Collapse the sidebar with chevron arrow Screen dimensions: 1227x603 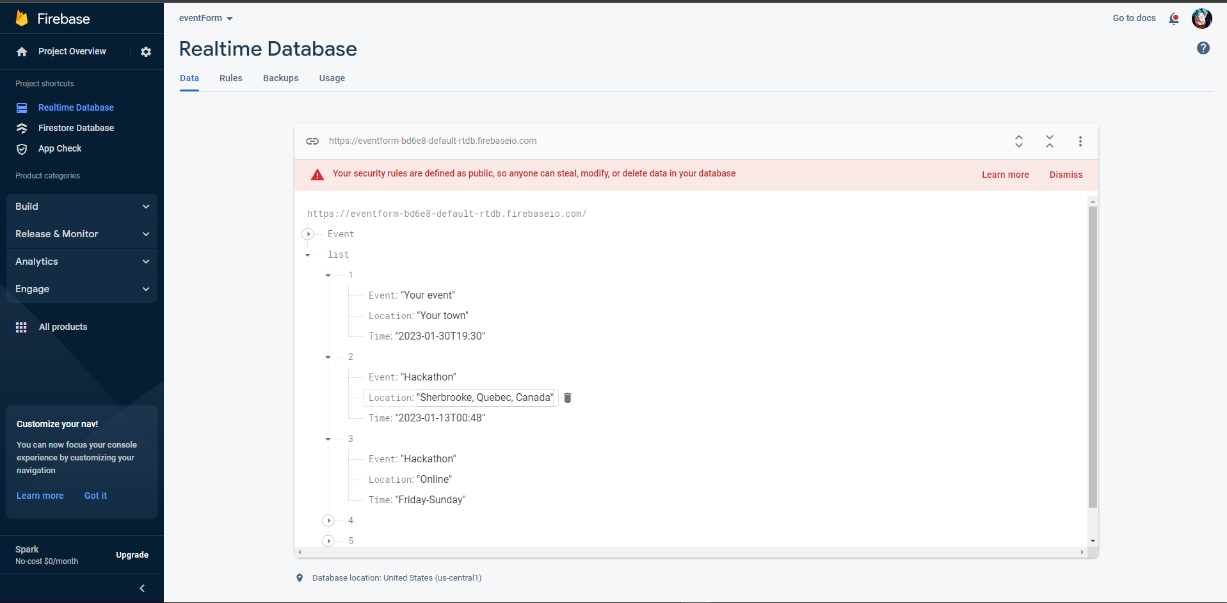(x=142, y=588)
